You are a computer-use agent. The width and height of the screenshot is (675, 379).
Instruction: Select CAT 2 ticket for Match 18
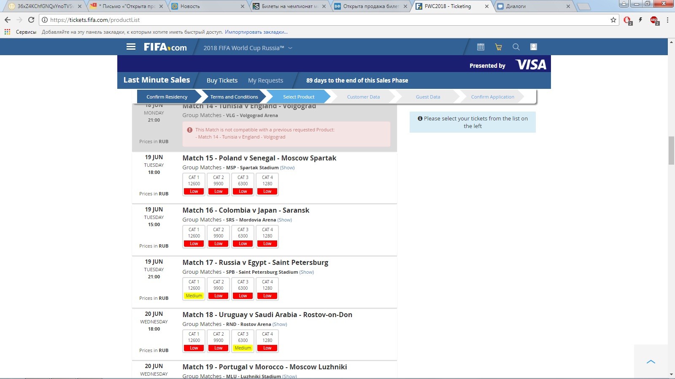click(x=219, y=341)
